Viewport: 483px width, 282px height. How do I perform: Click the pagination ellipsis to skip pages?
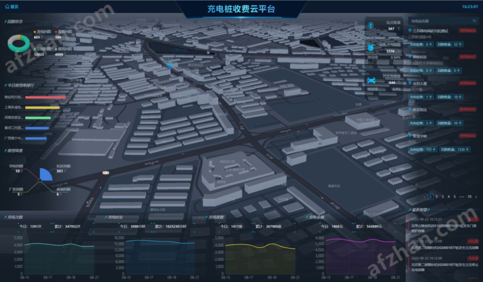click(x=462, y=197)
